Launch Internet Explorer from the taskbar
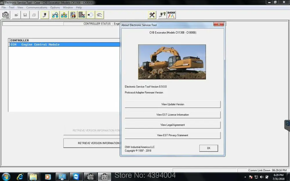 [20, 177]
